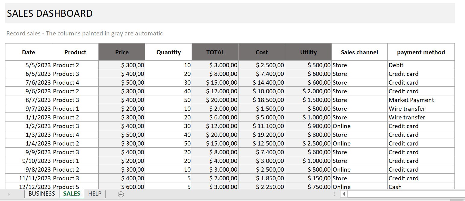
Task: Click the Record sales instruction text
Action: 84,33
